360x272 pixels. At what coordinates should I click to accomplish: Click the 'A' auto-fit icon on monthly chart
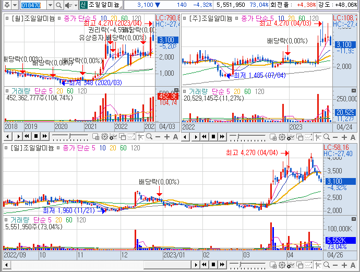click(176, 137)
